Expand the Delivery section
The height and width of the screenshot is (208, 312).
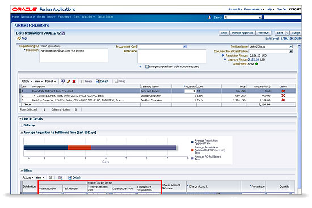click(22, 125)
